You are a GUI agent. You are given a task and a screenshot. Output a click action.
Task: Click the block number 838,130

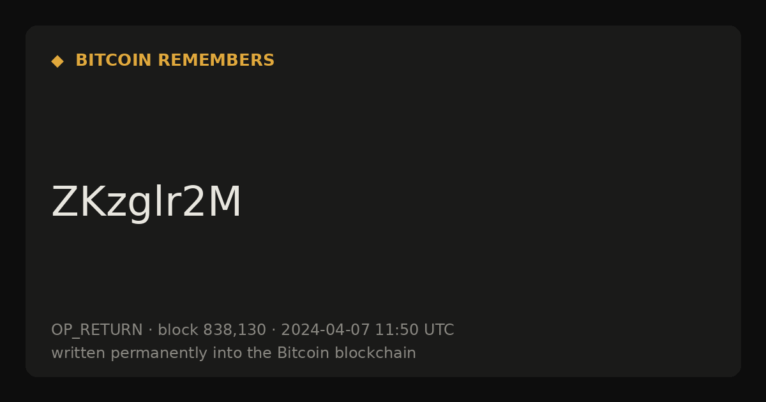tap(234, 331)
